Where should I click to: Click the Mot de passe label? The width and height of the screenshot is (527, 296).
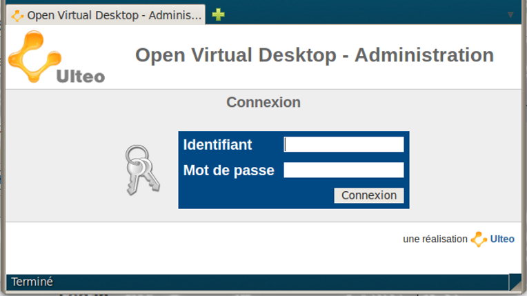tap(228, 170)
